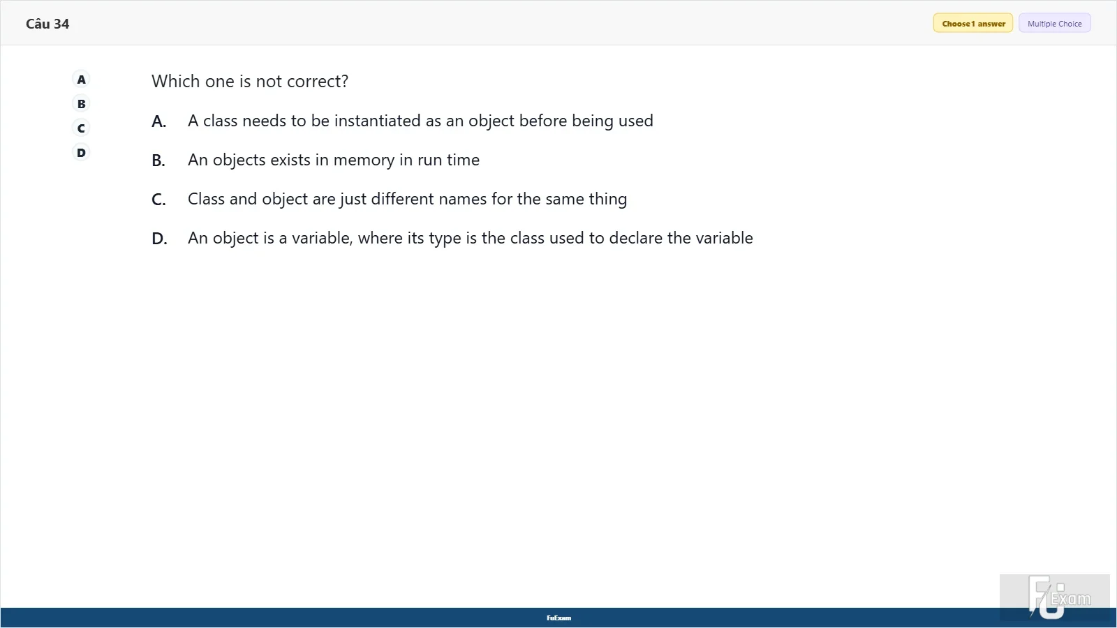The image size is (1117, 628).
Task: Click the 'FuExam' footer label
Action: click(558, 618)
